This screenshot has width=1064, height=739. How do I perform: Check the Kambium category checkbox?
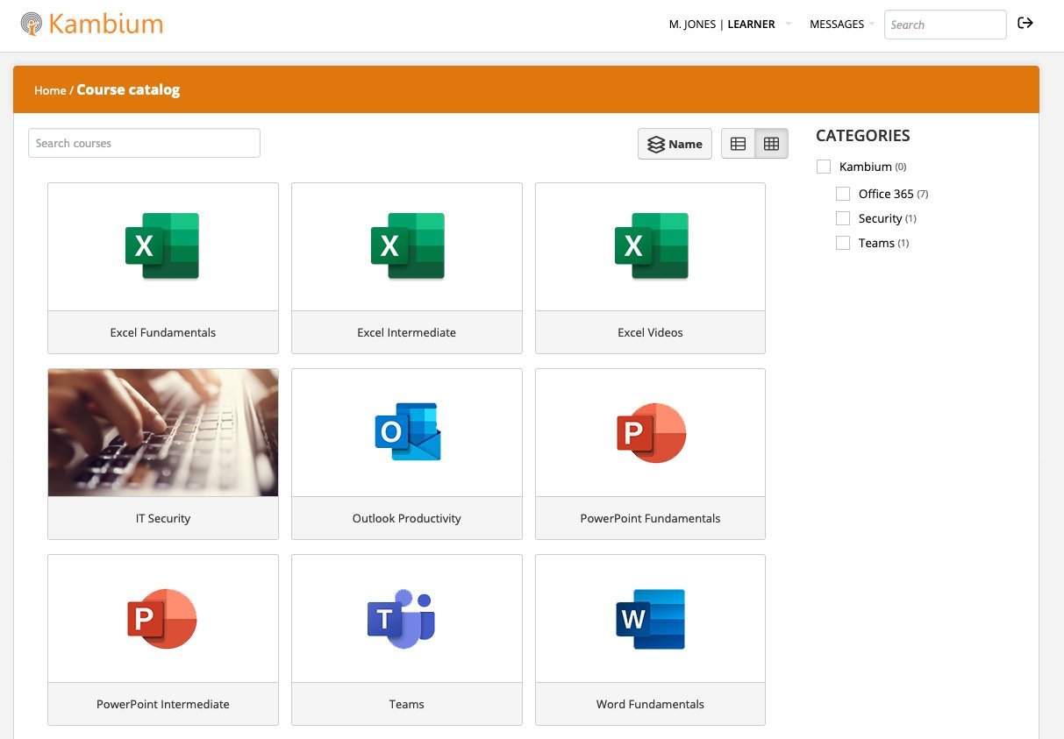click(824, 167)
